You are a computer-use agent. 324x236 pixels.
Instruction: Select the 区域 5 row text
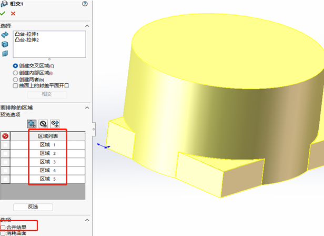(48, 179)
